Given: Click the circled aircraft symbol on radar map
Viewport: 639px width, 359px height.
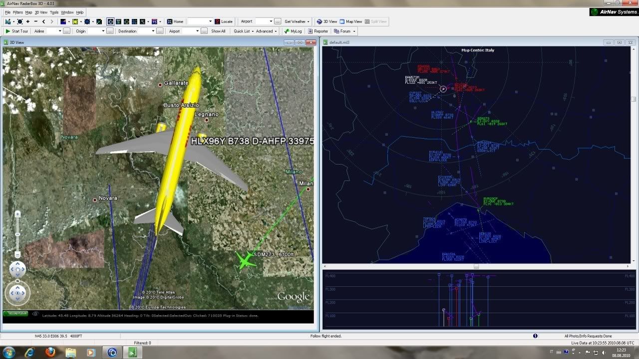Looking at the screenshot, I should 443,89.
